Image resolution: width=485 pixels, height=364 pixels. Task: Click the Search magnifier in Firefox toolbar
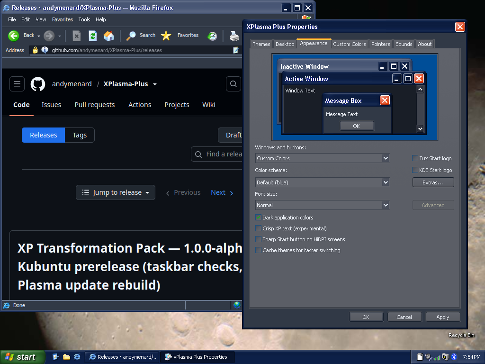click(131, 36)
